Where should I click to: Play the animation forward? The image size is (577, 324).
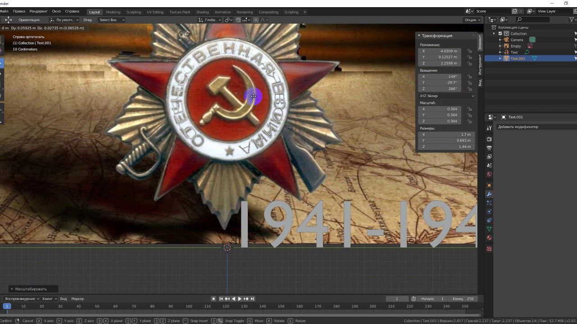click(x=239, y=299)
